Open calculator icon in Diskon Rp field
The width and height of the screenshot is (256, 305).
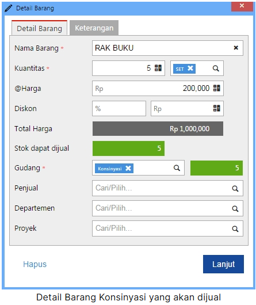[x=216, y=108]
